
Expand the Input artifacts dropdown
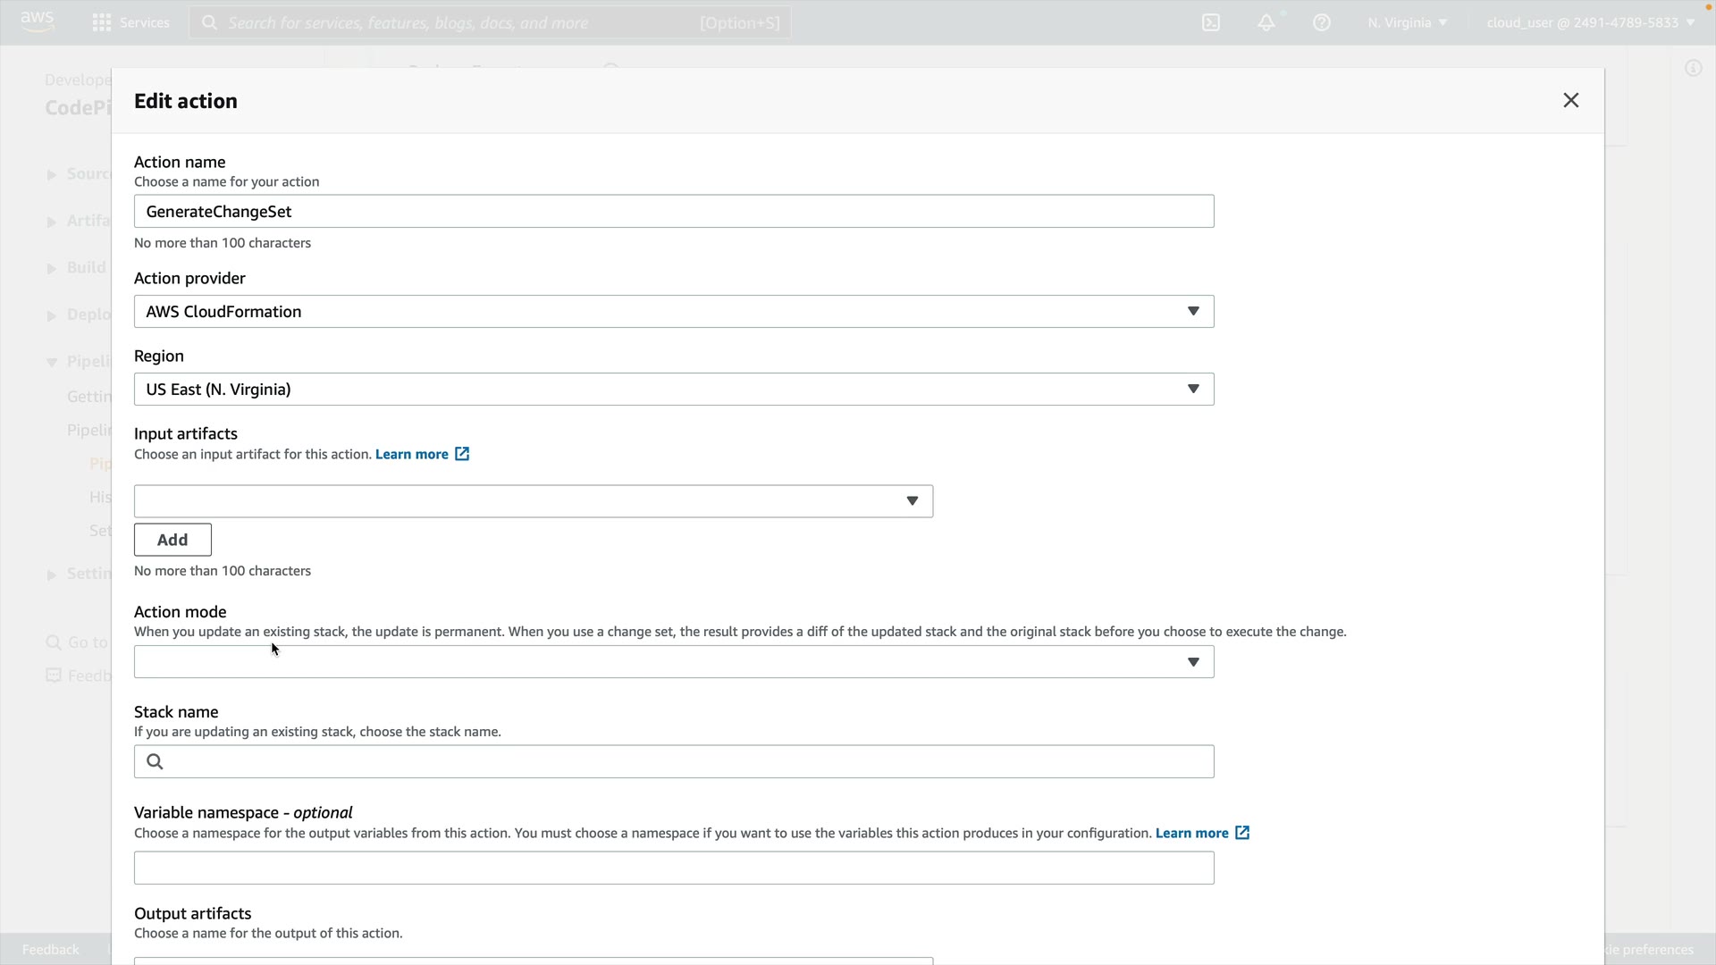(533, 501)
